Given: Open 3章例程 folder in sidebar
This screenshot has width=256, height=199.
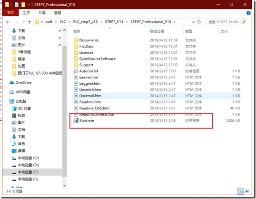Looking at the screenshot, I should (24, 52).
